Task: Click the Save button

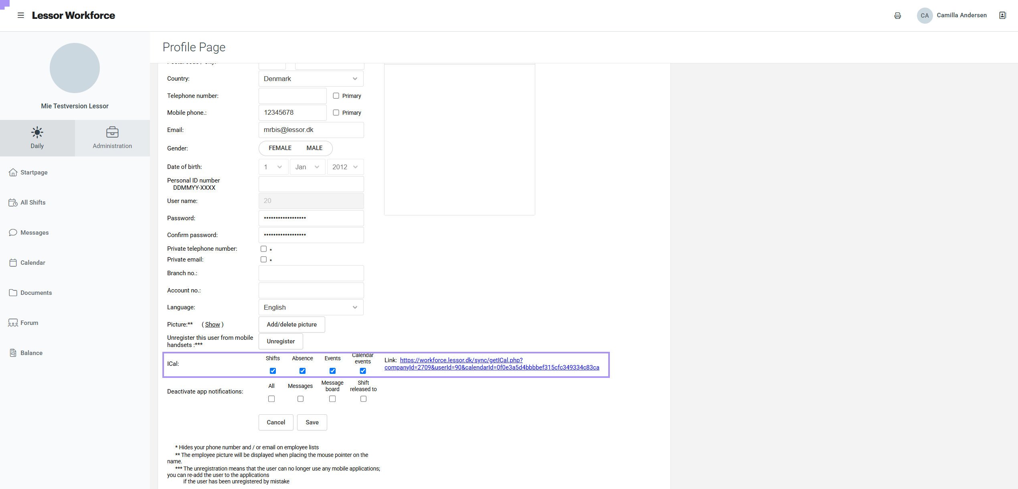Action: click(312, 422)
